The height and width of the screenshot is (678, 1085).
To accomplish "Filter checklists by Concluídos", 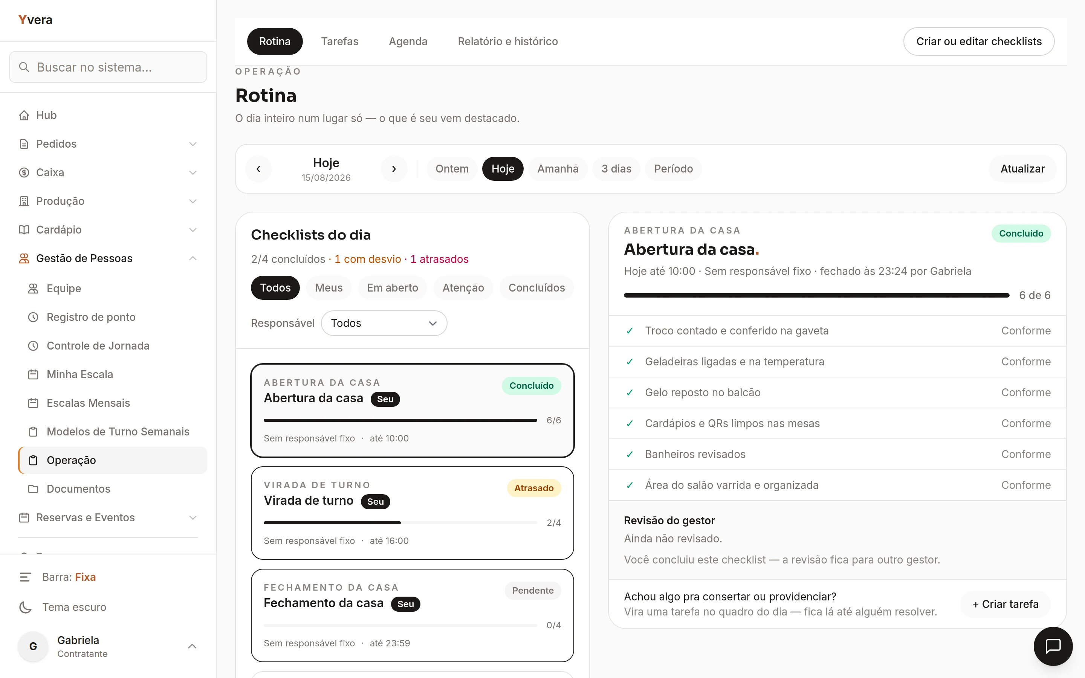I will (536, 288).
